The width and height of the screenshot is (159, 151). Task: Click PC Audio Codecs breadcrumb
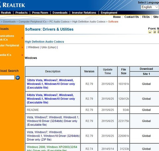pyautogui.click(x=59, y=22)
